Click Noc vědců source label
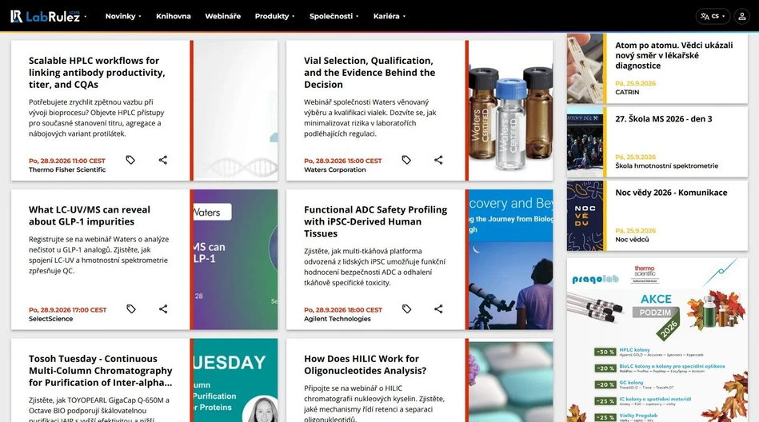The width and height of the screenshot is (759, 422). 632,239
